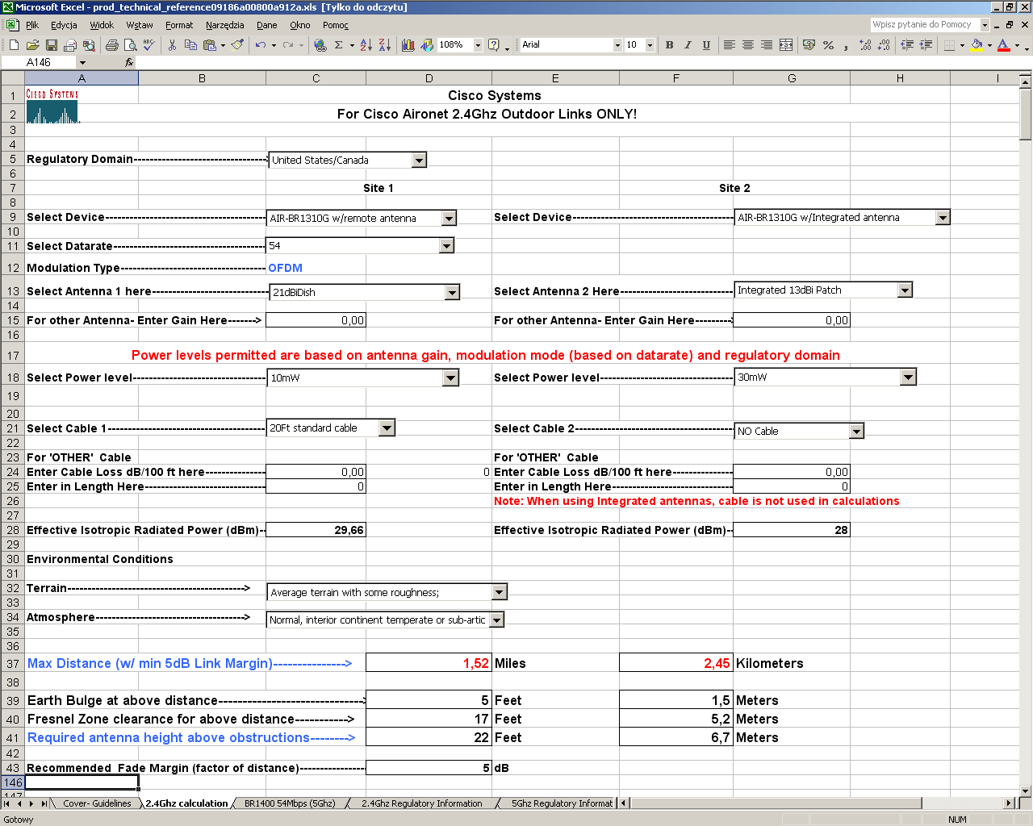Save the workbook with floppy icon
The height and width of the screenshot is (826, 1033).
tap(51, 45)
